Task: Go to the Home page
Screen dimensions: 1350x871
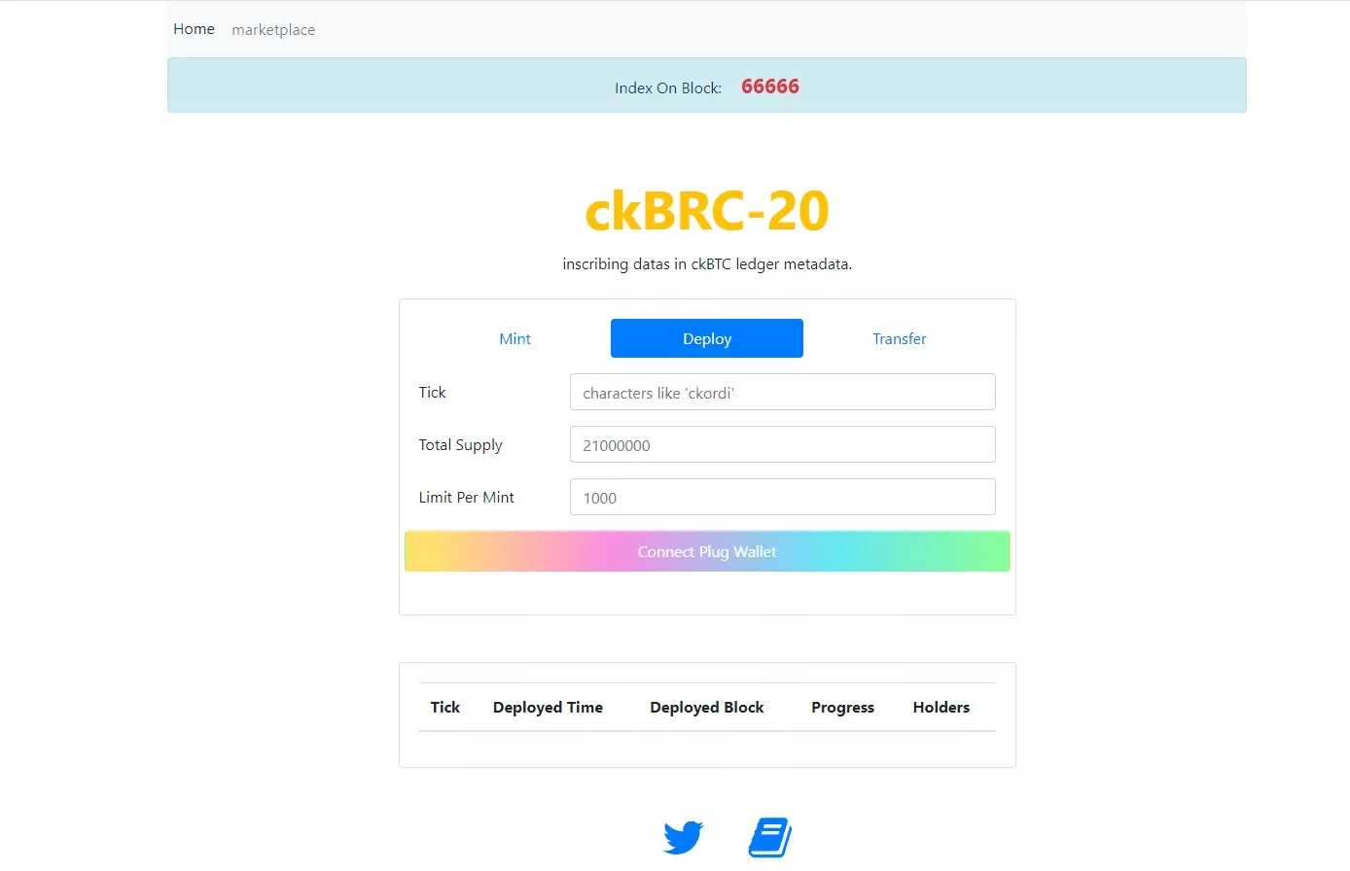Action: point(194,29)
